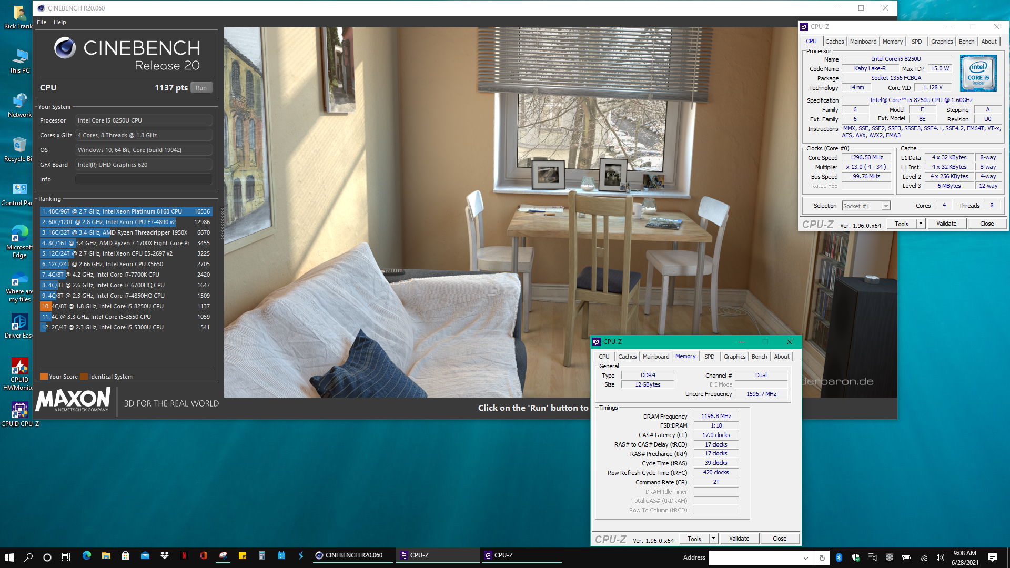Click Validate in bottom CPU-Z window
The width and height of the screenshot is (1010, 568).
click(x=739, y=539)
